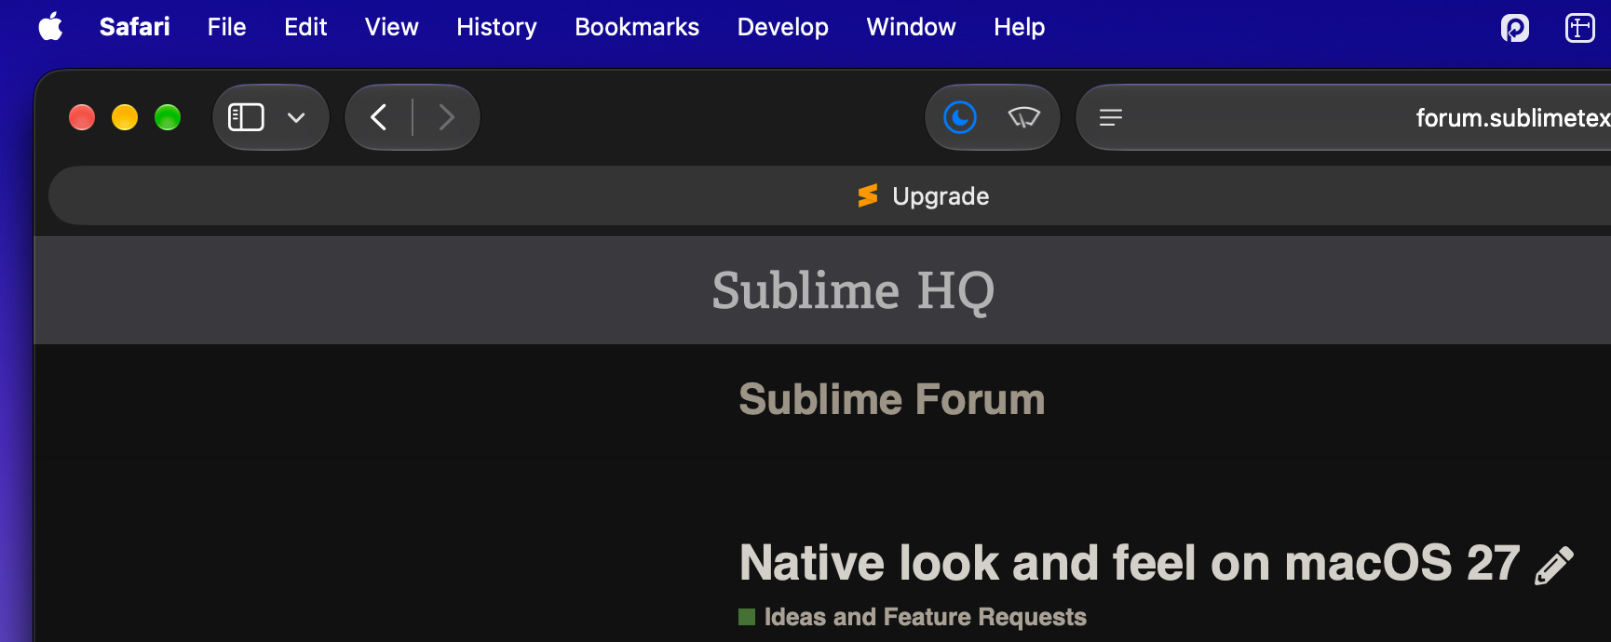Viewport: 1611px width, 642px height.
Task: Click the chat bubble menu bar icon
Action: [x=1515, y=28]
